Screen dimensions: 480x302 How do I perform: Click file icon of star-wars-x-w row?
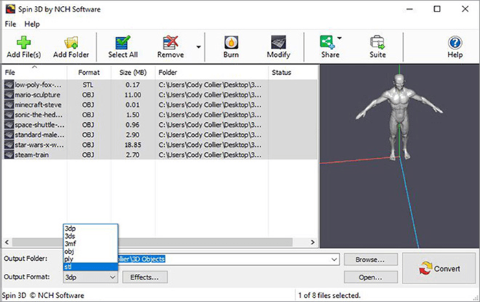[x=9, y=145]
